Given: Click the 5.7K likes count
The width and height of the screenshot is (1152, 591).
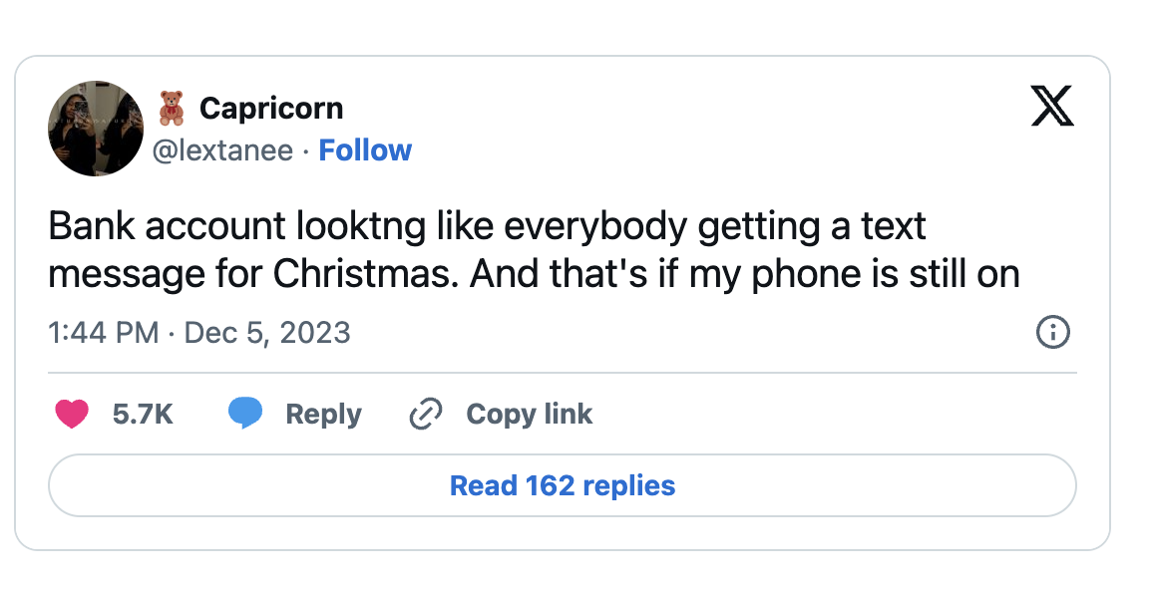Looking at the screenshot, I should [x=143, y=414].
